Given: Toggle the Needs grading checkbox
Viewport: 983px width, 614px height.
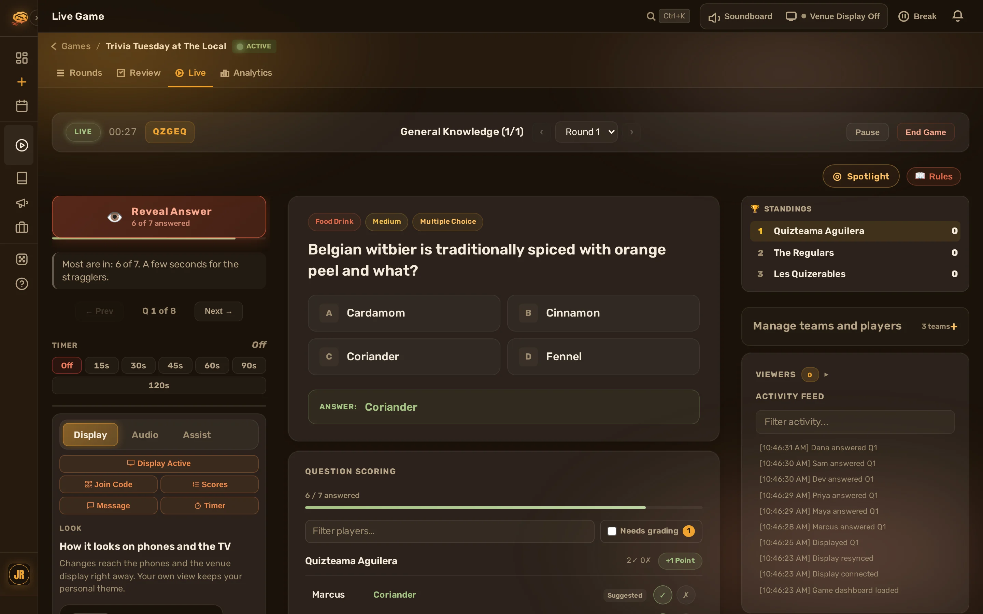Looking at the screenshot, I should (612, 531).
